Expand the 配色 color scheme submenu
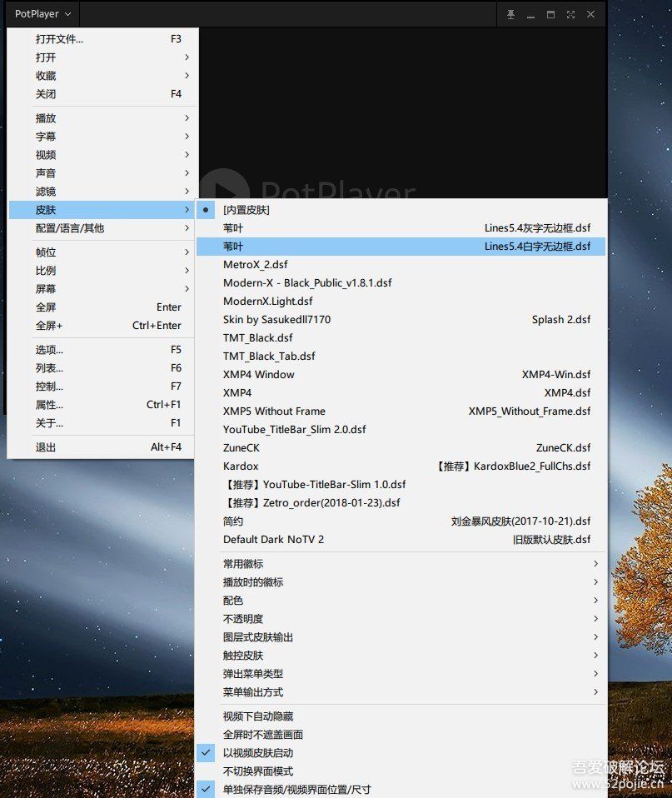Image resolution: width=672 pixels, height=798 pixels. coord(233,601)
